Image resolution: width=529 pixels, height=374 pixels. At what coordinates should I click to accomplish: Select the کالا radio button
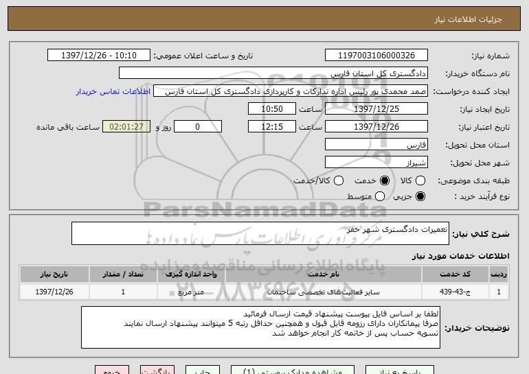click(420, 181)
